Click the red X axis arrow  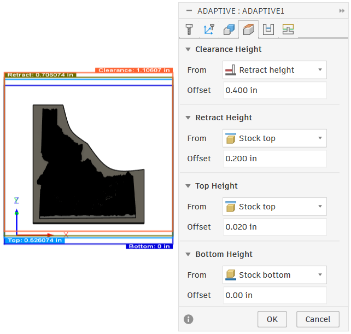(35, 235)
